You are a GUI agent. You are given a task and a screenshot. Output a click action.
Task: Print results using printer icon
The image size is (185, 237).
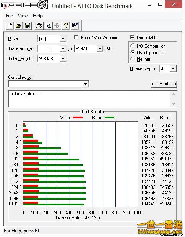39,25
